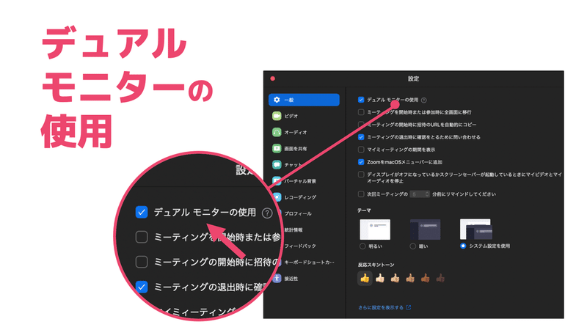
Task: Choose the medium-dark thumbs-up skin tone
Action: coord(425,279)
